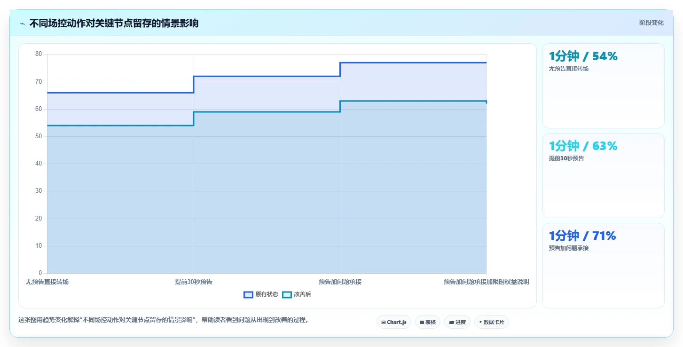Click the 提前30秒预告 caption in the second card
This screenshot has width=683, height=347.
click(566, 158)
